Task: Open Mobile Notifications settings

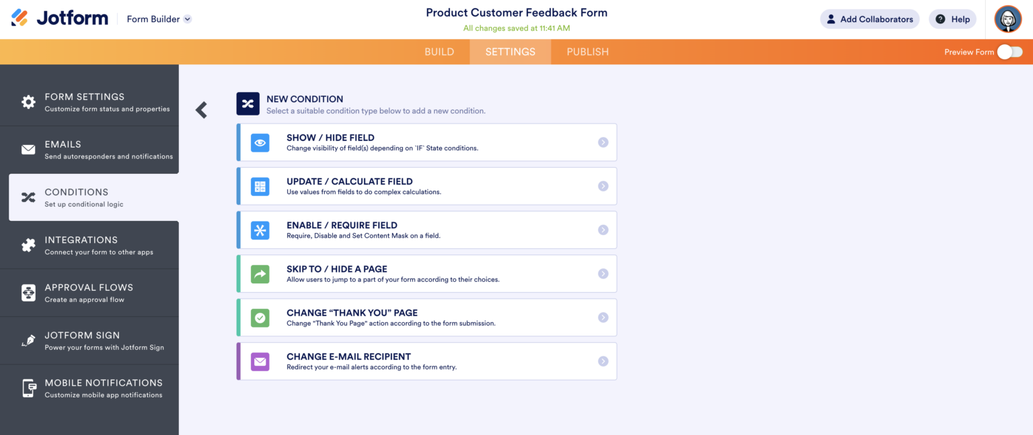Action: pyautogui.click(x=89, y=387)
